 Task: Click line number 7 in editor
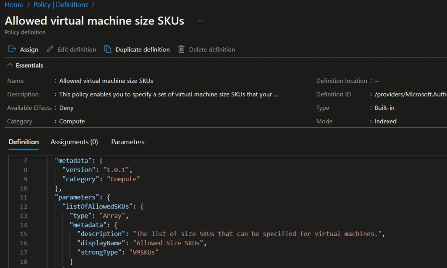[x=25, y=161]
